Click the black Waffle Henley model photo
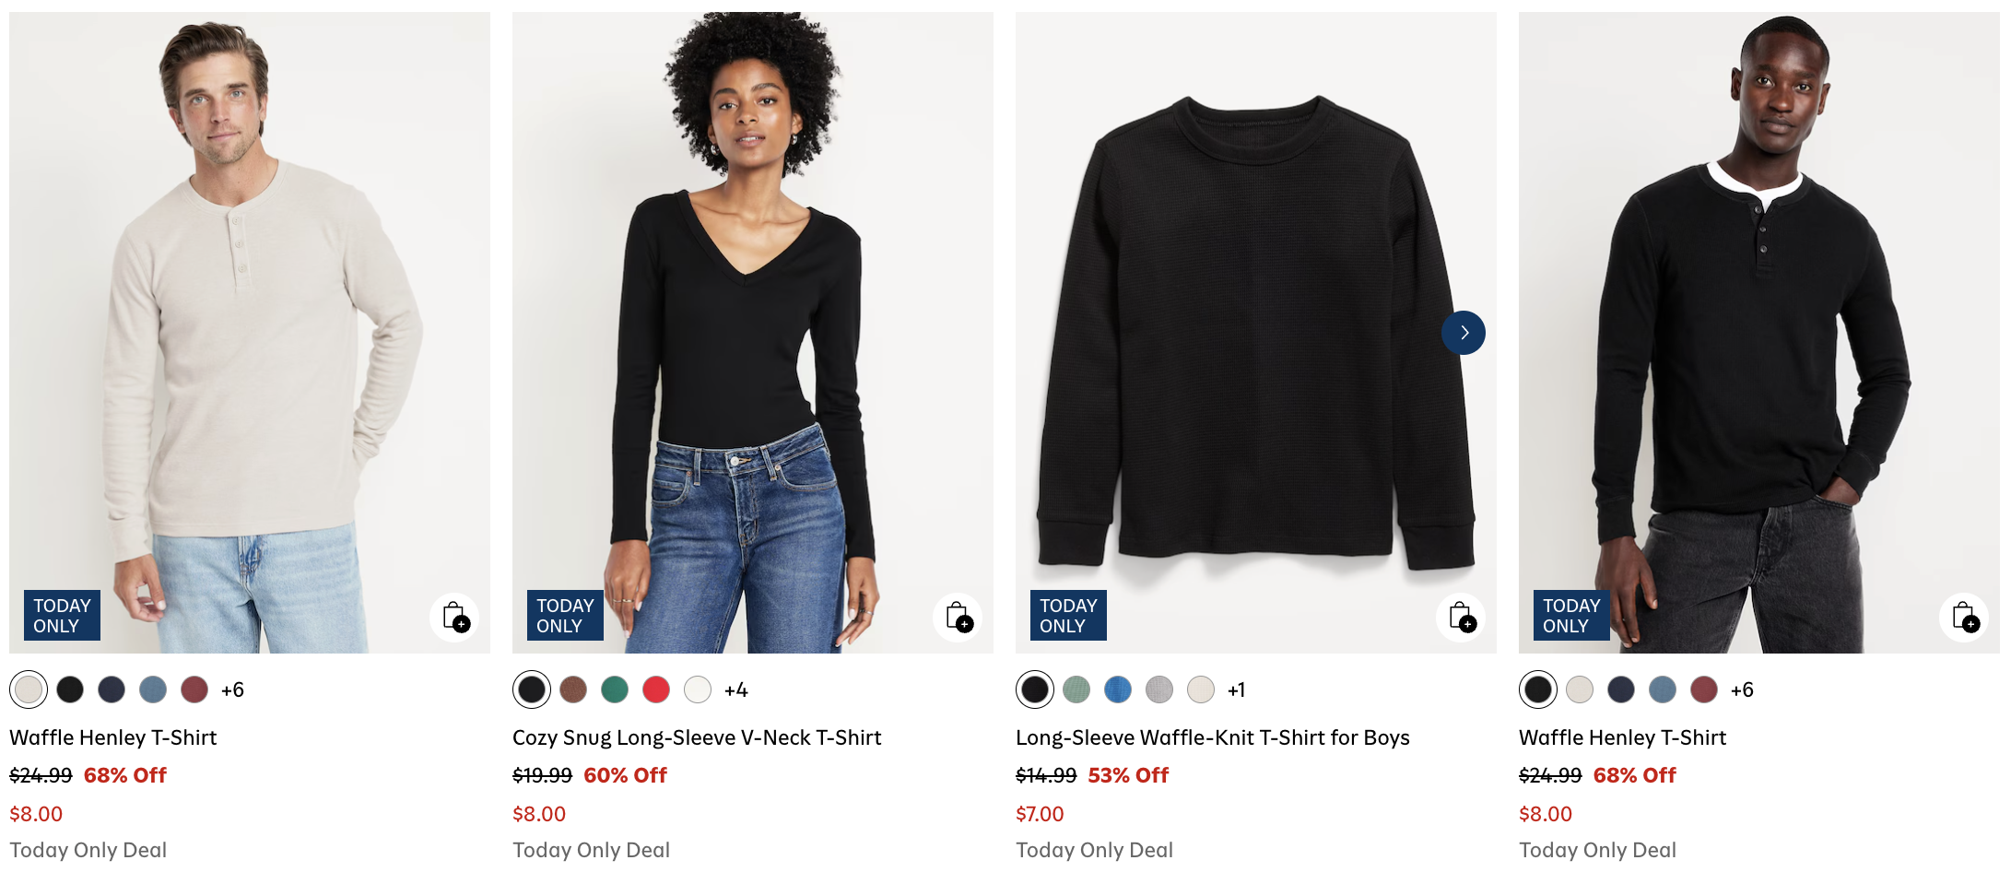Viewport: 2011px width, 872px height. (1758, 332)
